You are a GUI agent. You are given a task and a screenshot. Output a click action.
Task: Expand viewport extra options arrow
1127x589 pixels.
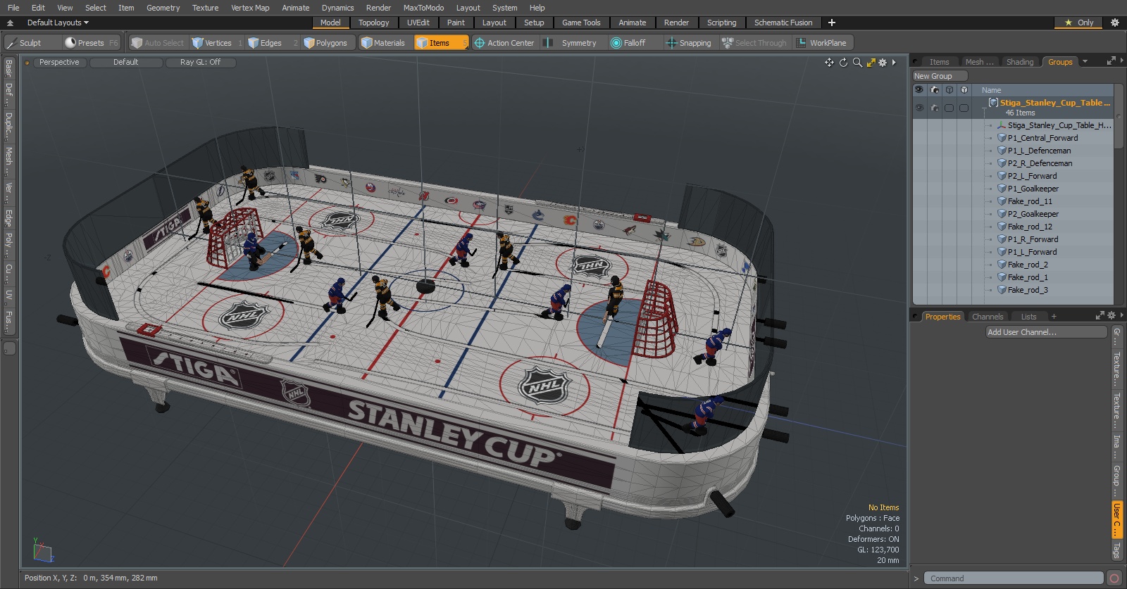[x=894, y=63]
